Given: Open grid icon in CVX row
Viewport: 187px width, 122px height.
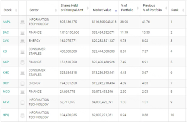Looking at the screenshot, I should (22, 41).
